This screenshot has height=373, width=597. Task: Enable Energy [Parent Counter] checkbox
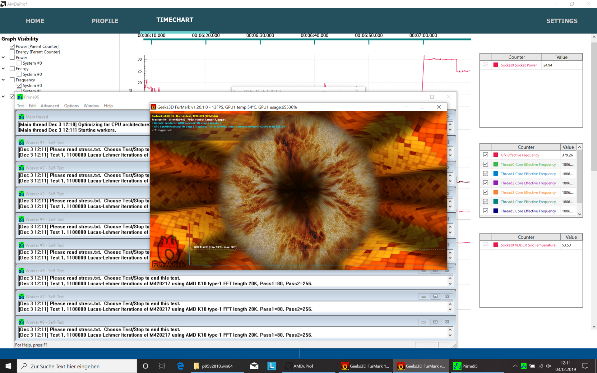point(12,52)
